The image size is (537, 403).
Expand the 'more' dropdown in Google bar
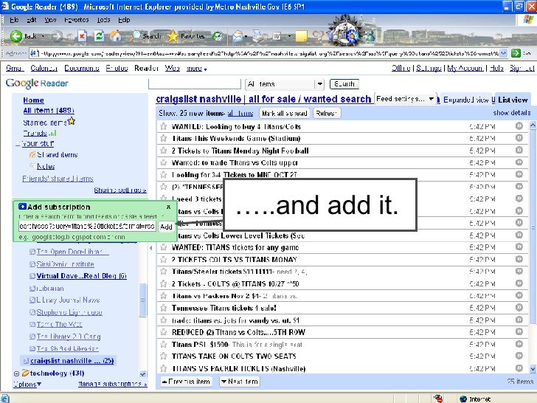tap(196, 69)
